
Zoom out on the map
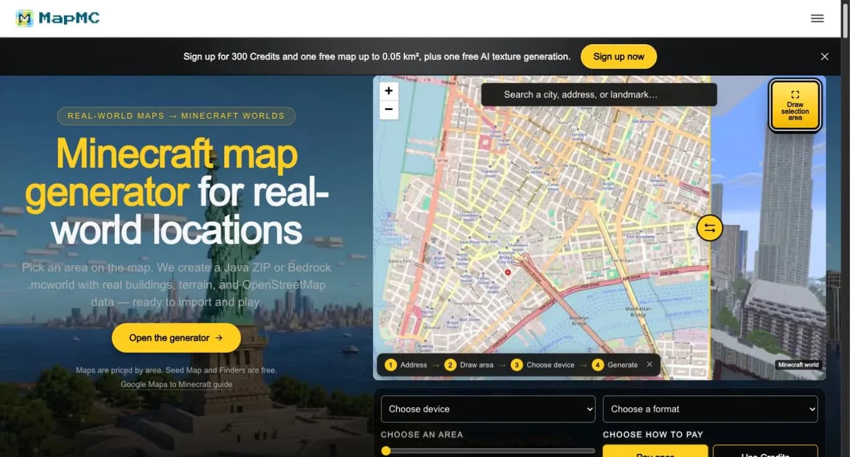389,110
